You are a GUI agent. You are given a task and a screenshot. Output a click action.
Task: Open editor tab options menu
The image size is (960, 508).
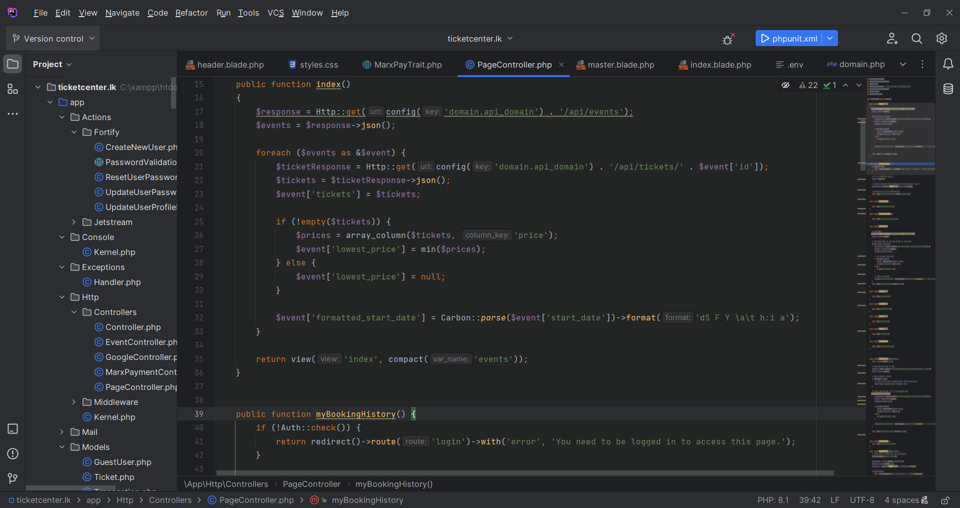(x=923, y=64)
